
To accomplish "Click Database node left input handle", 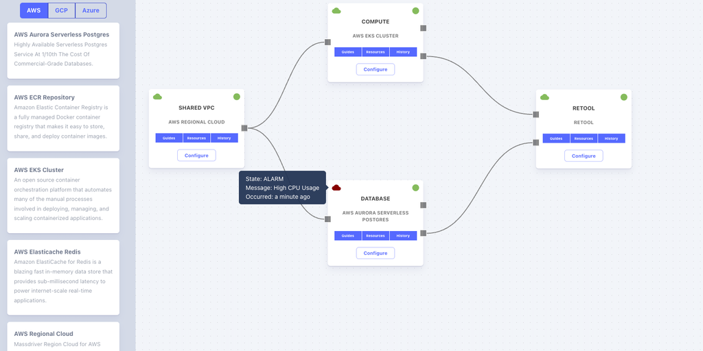I will tap(327, 219).
